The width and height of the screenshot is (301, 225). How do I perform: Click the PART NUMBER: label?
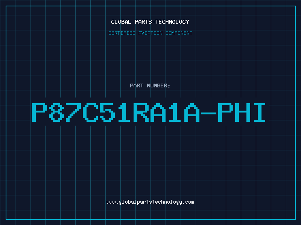tap(150, 85)
